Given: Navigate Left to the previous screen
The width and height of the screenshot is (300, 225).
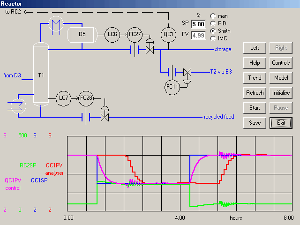Looking at the screenshot, I should [255, 48].
